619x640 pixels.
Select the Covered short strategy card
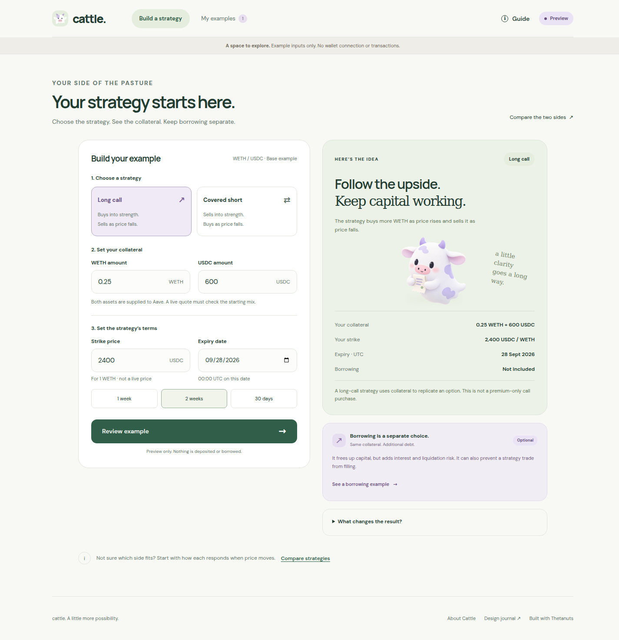pos(247,211)
